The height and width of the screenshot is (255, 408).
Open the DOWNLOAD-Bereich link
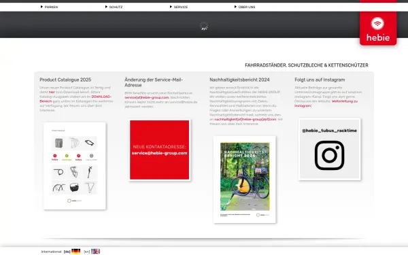pyautogui.click(x=75, y=99)
